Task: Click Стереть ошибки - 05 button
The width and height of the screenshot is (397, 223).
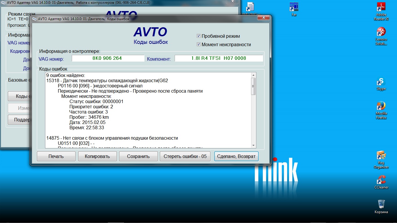Action: [185, 156]
